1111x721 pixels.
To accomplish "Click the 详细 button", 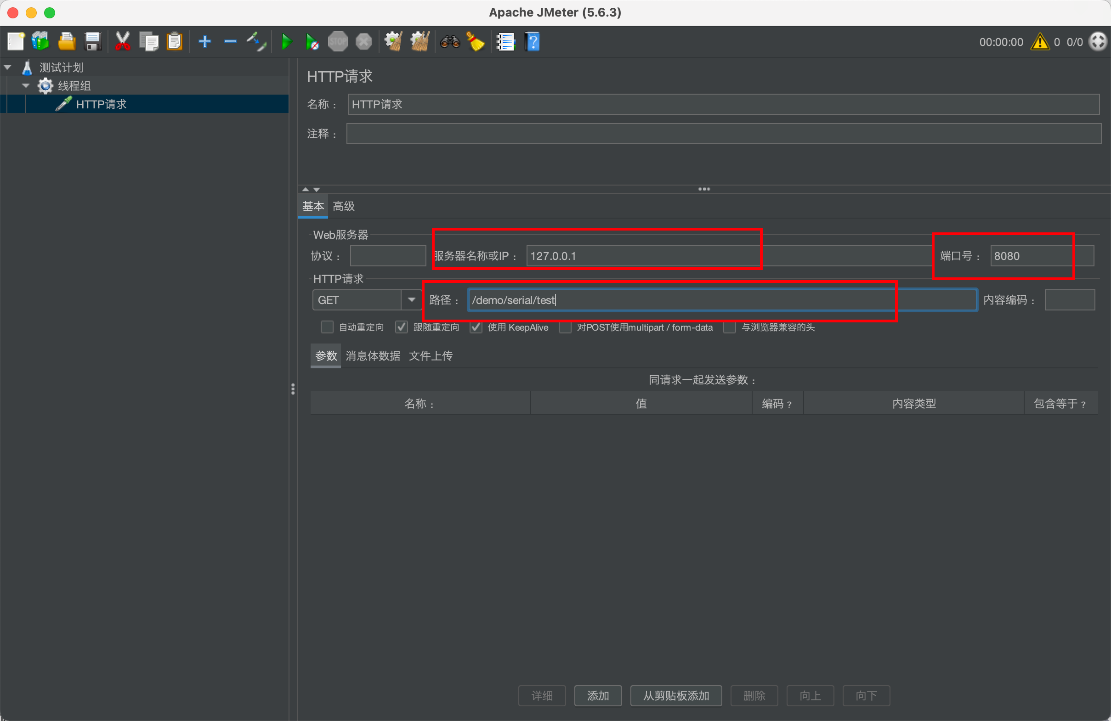I will coord(542,696).
